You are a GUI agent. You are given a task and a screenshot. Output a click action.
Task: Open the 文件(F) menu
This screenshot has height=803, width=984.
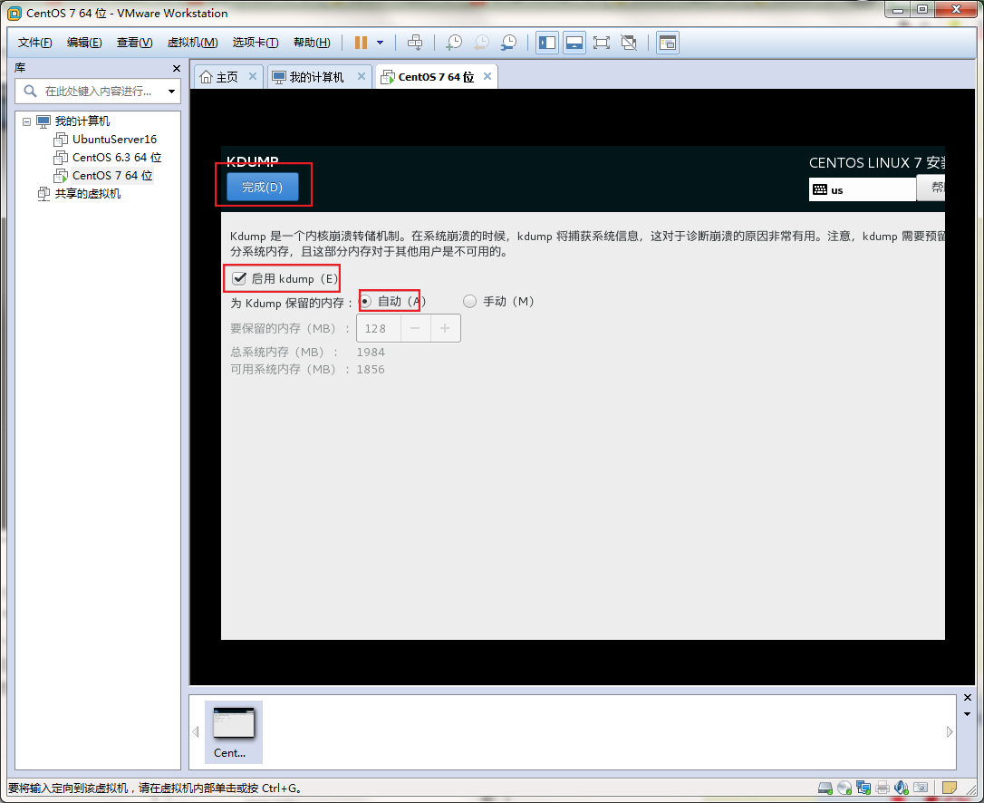click(34, 43)
